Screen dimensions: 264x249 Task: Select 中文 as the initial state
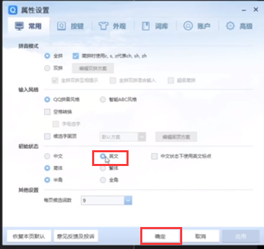tap(47, 156)
